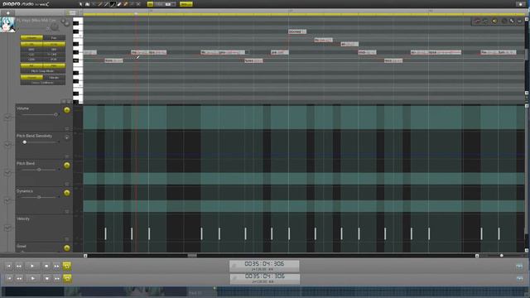Click the Dynamics slider handle
This screenshot has height=298, width=530.
point(39,197)
